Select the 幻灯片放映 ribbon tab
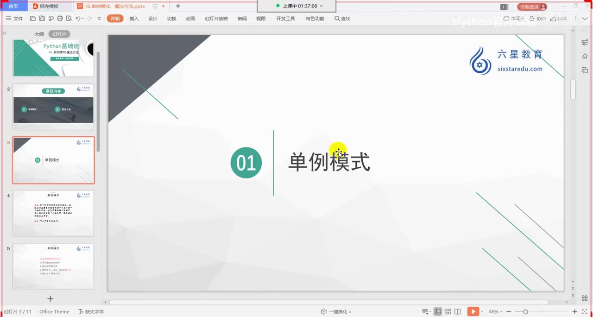 point(216,19)
